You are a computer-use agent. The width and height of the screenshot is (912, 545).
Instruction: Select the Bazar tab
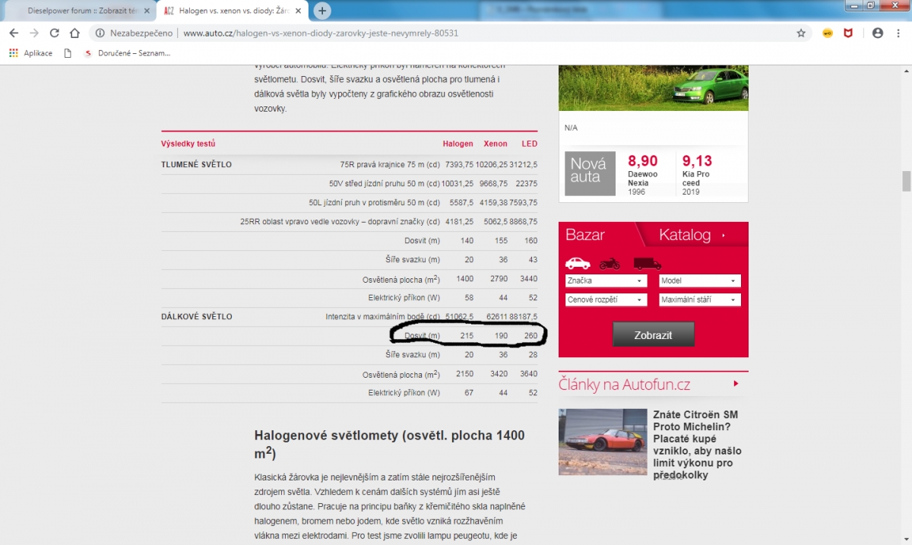point(585,235)
